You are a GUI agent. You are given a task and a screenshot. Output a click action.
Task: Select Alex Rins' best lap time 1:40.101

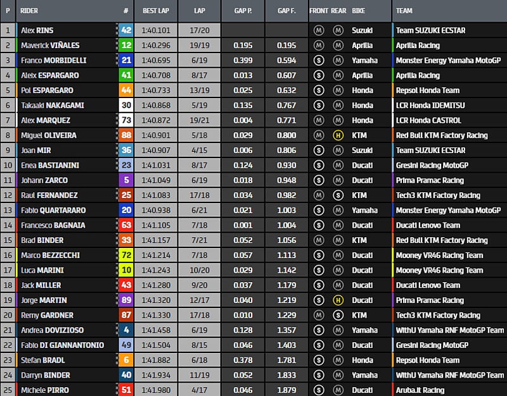[x=155, y=30]
